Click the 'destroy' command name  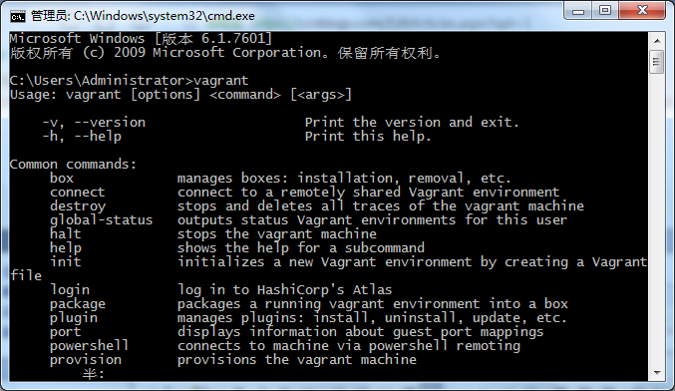coord(78,206)
